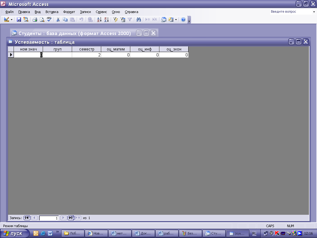The height and width of the screenshot is (238, 317).
Task: Edit the оц_матем cell containing 0
Action: click(x=116, y=55)
